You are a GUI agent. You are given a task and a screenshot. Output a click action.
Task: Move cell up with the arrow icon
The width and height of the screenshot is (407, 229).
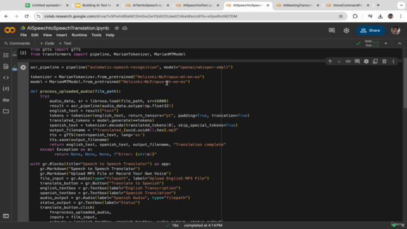point(330,62)
